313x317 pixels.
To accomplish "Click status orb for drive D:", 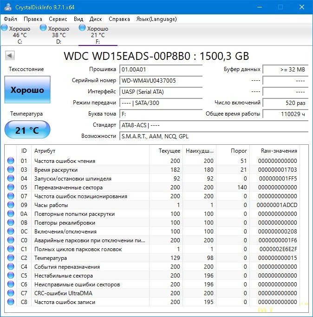I will (x=44, y=28).
